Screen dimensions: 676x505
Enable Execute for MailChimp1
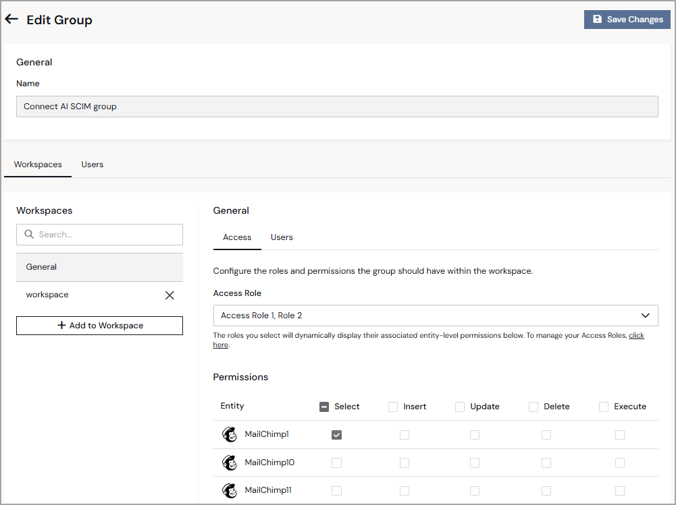click(620, 435)
